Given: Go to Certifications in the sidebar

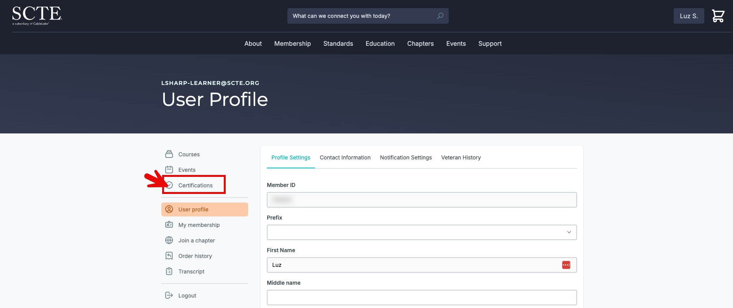Looking at the screenshot, I should pyautogui.click(x=195, y=185).
